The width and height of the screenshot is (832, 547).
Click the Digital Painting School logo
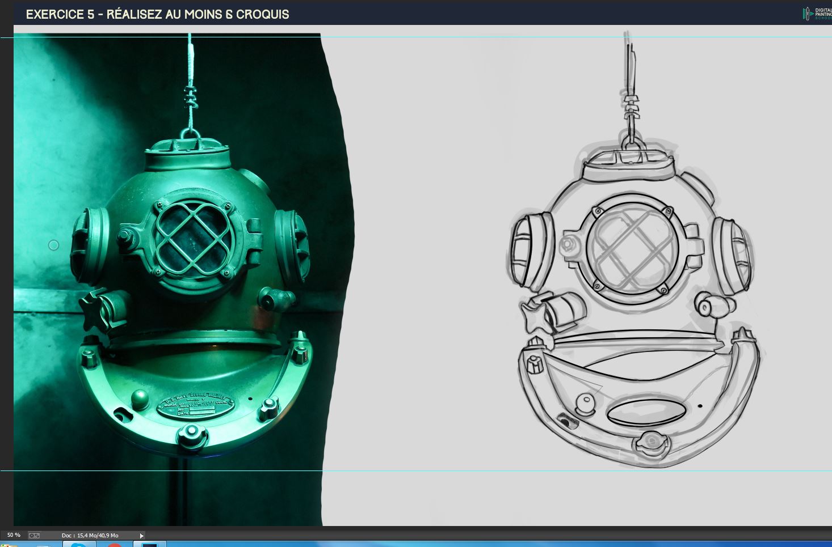click(816, 14)
